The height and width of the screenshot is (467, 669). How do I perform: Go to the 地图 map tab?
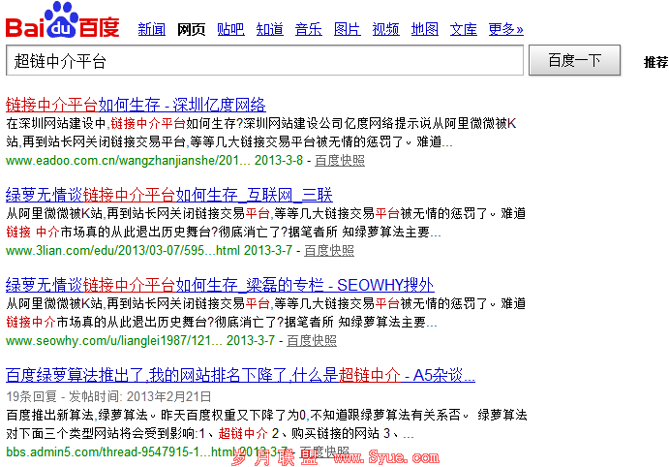pyautogui.click(x=424, y=29)
